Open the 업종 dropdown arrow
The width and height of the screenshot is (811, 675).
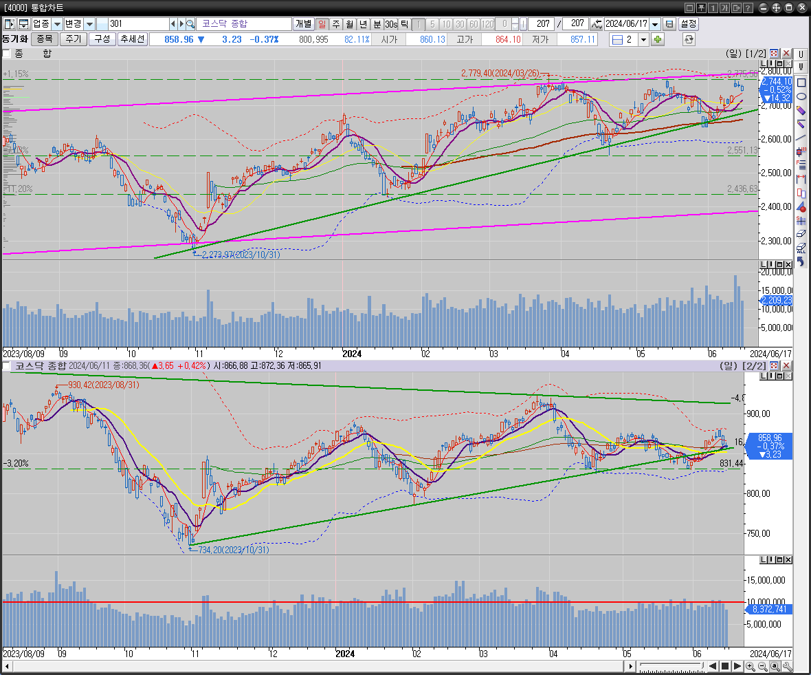57,24
